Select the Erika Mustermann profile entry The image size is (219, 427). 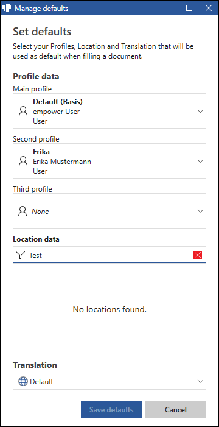point(109,161)
